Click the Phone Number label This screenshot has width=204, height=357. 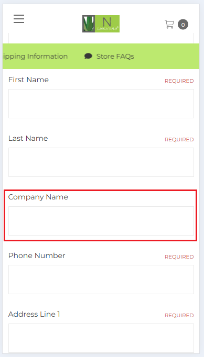coord(37,255)
